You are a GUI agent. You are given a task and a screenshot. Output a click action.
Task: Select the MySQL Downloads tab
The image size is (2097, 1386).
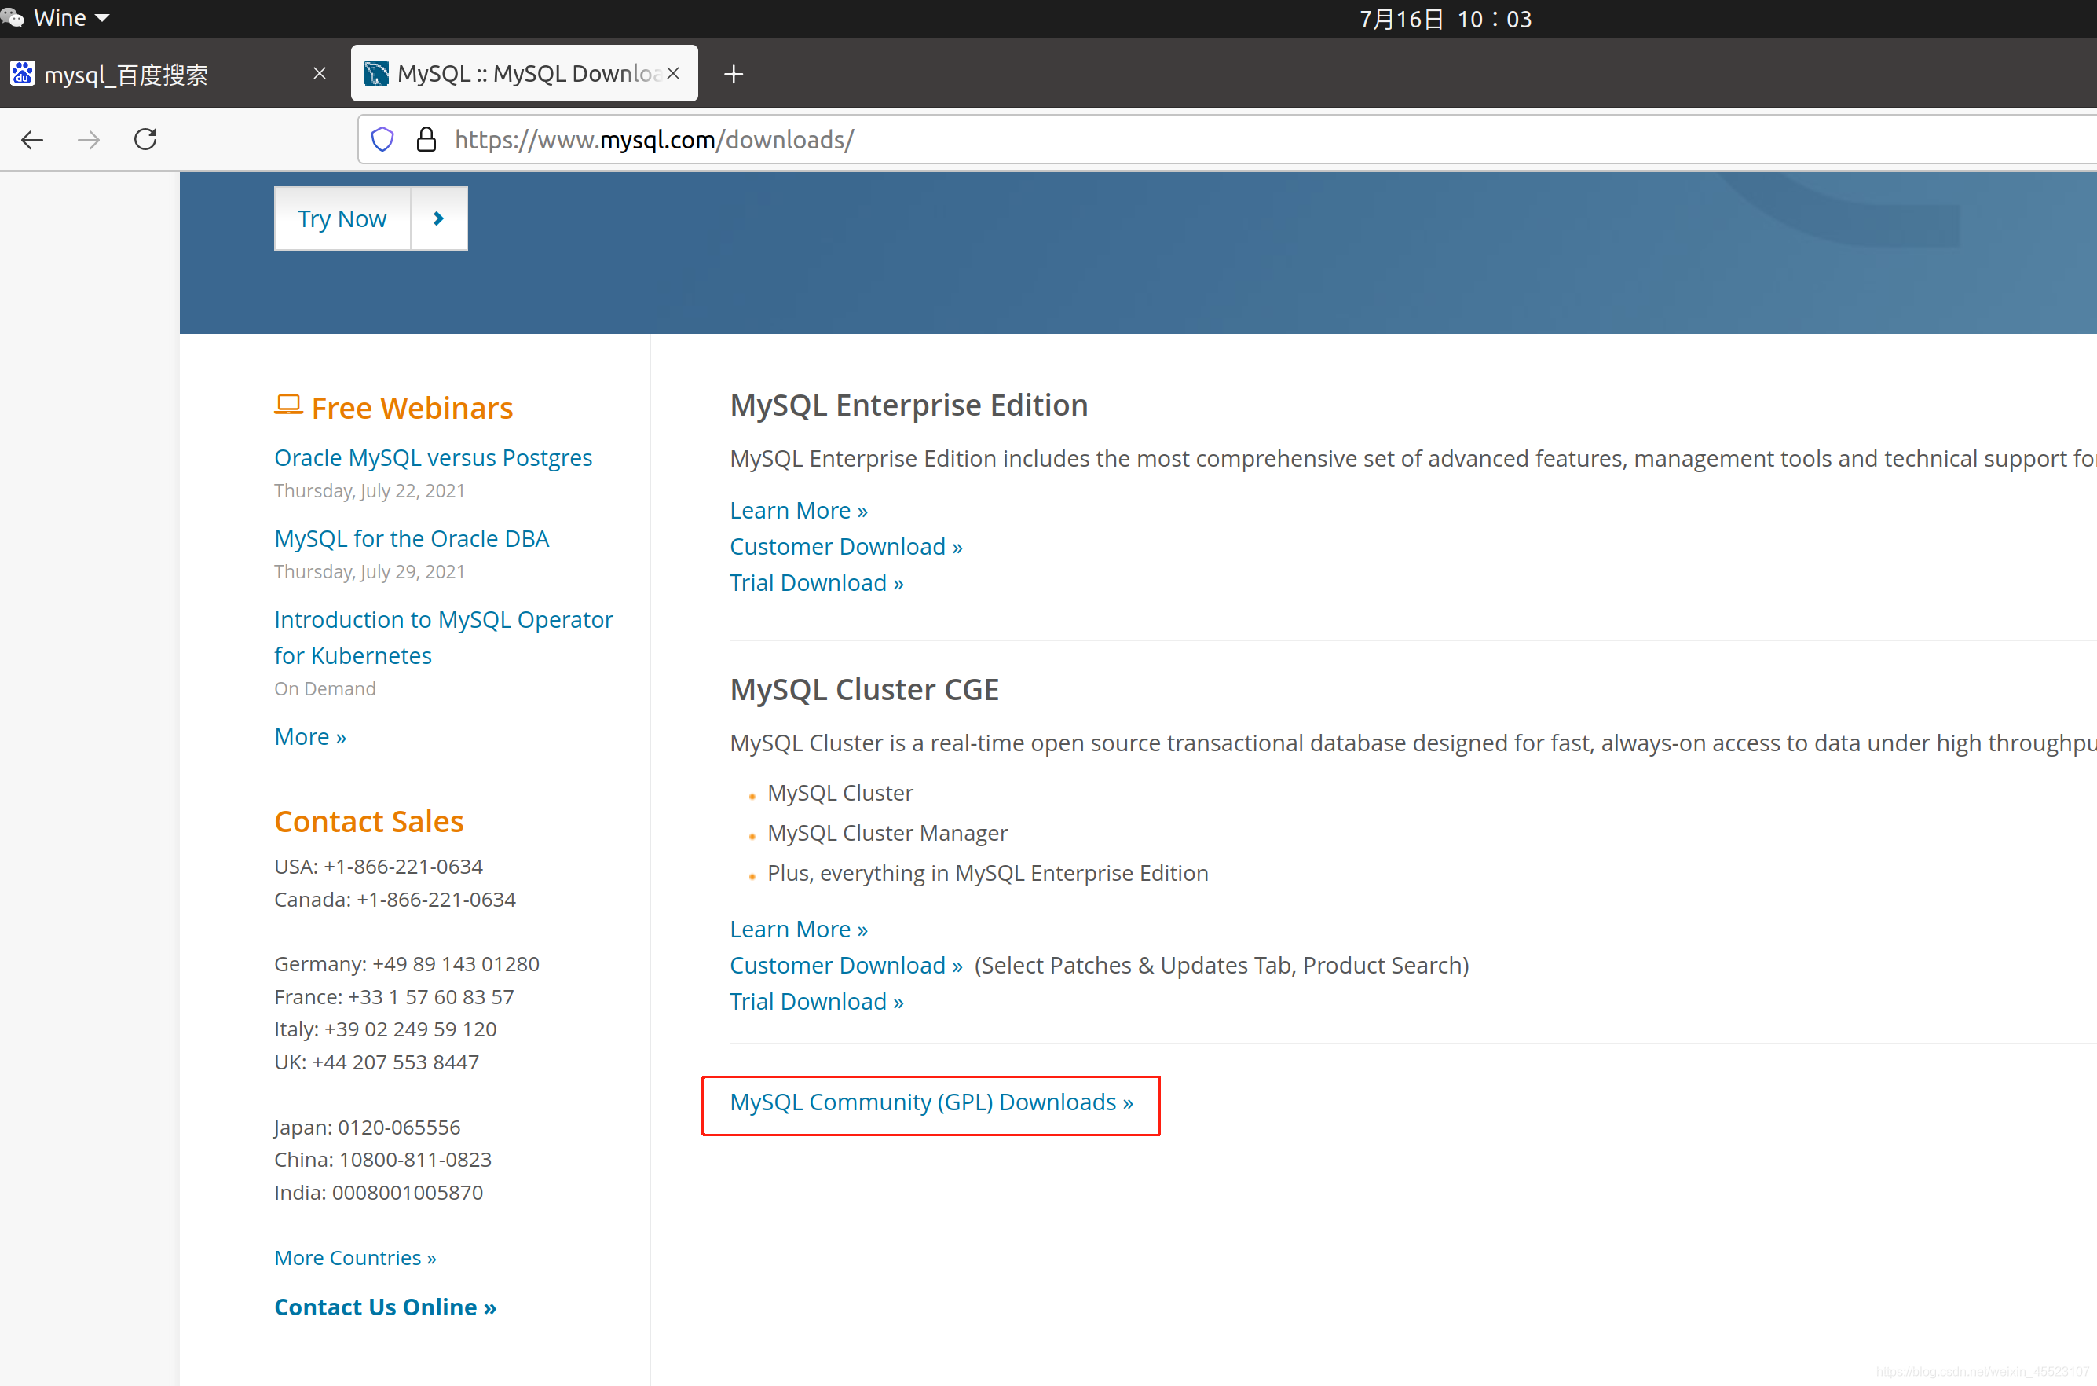(522, 73)
